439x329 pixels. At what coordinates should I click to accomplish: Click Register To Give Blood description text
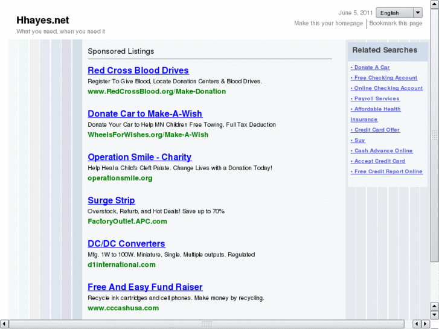tap(175, 81)
